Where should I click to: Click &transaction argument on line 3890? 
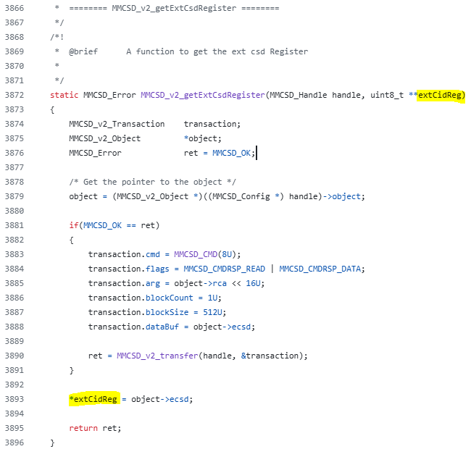(270, 356)
